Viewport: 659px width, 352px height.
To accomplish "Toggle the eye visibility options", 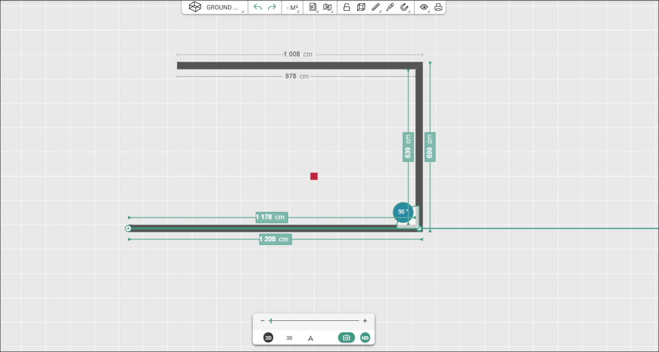I will [424, 7].
